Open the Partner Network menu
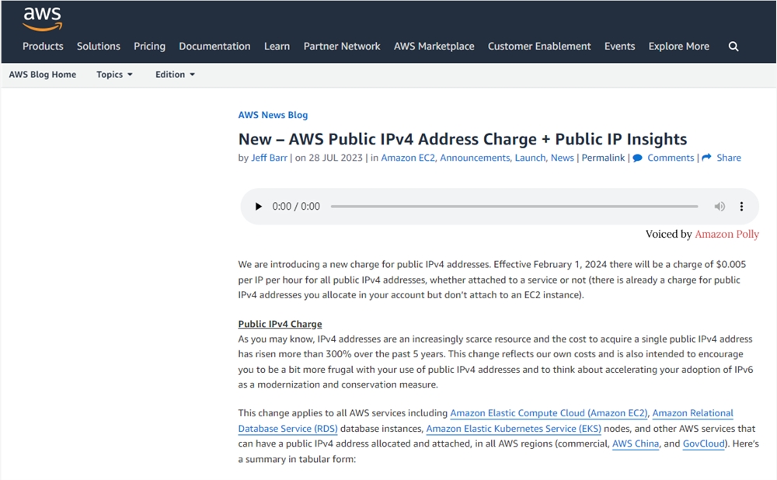This screenshot has height=480, width=777. point(342,46)
